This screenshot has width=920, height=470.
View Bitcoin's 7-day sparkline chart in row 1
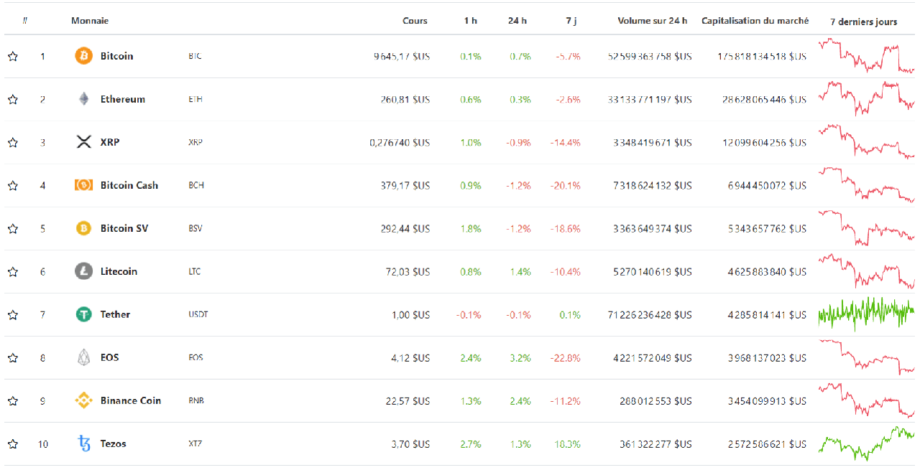[x=866, y=56]
